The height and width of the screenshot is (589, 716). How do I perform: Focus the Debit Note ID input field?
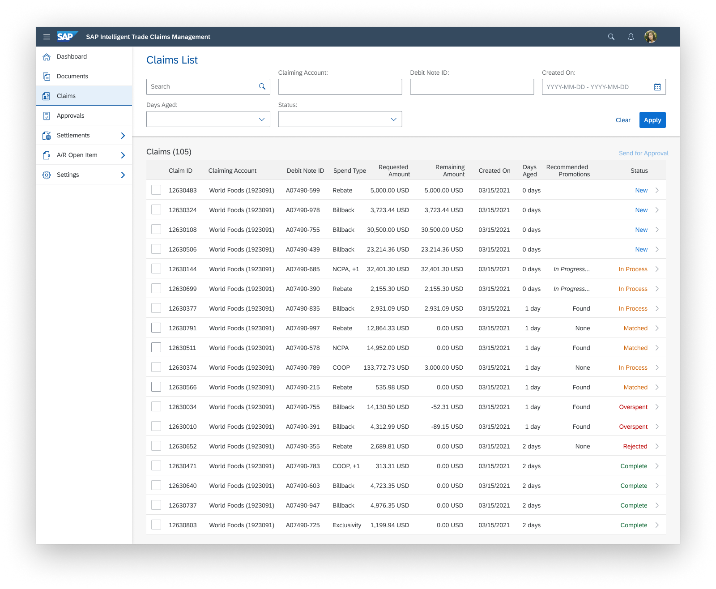[x=472, y=87]
